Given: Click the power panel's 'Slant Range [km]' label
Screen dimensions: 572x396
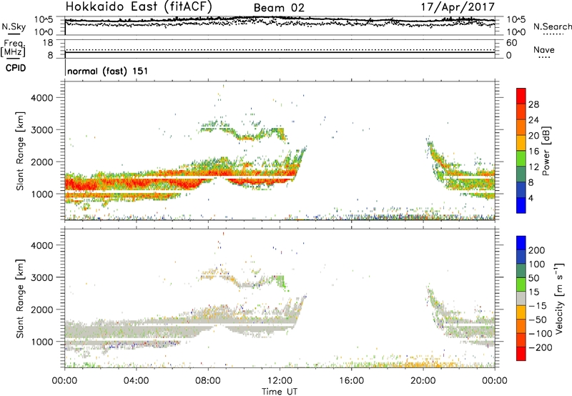Looking at the screenshot, I should click(20, 151).
